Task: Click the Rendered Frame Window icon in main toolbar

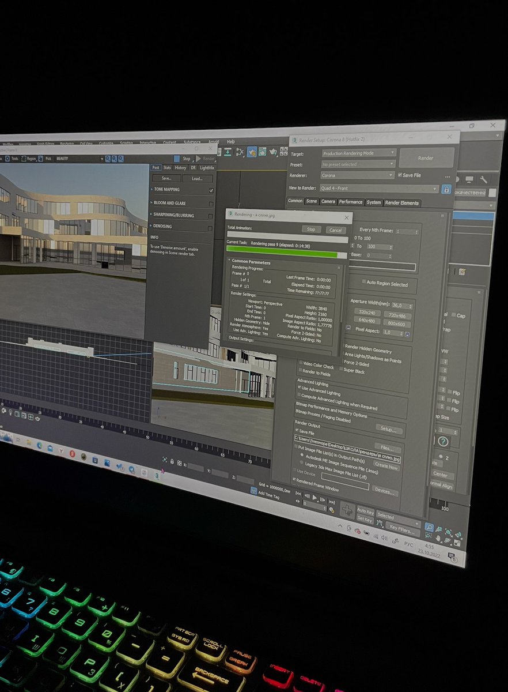Action: click(x=263, y=152)
